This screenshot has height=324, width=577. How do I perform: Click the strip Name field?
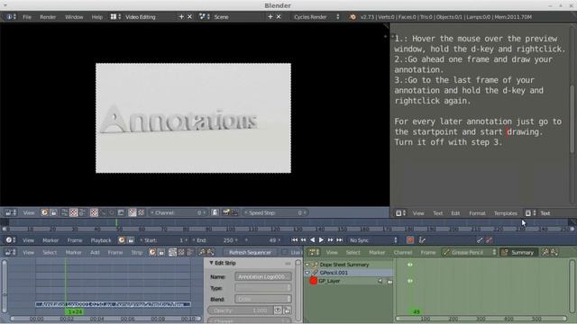pyautogui.click(x=263, y=276)
